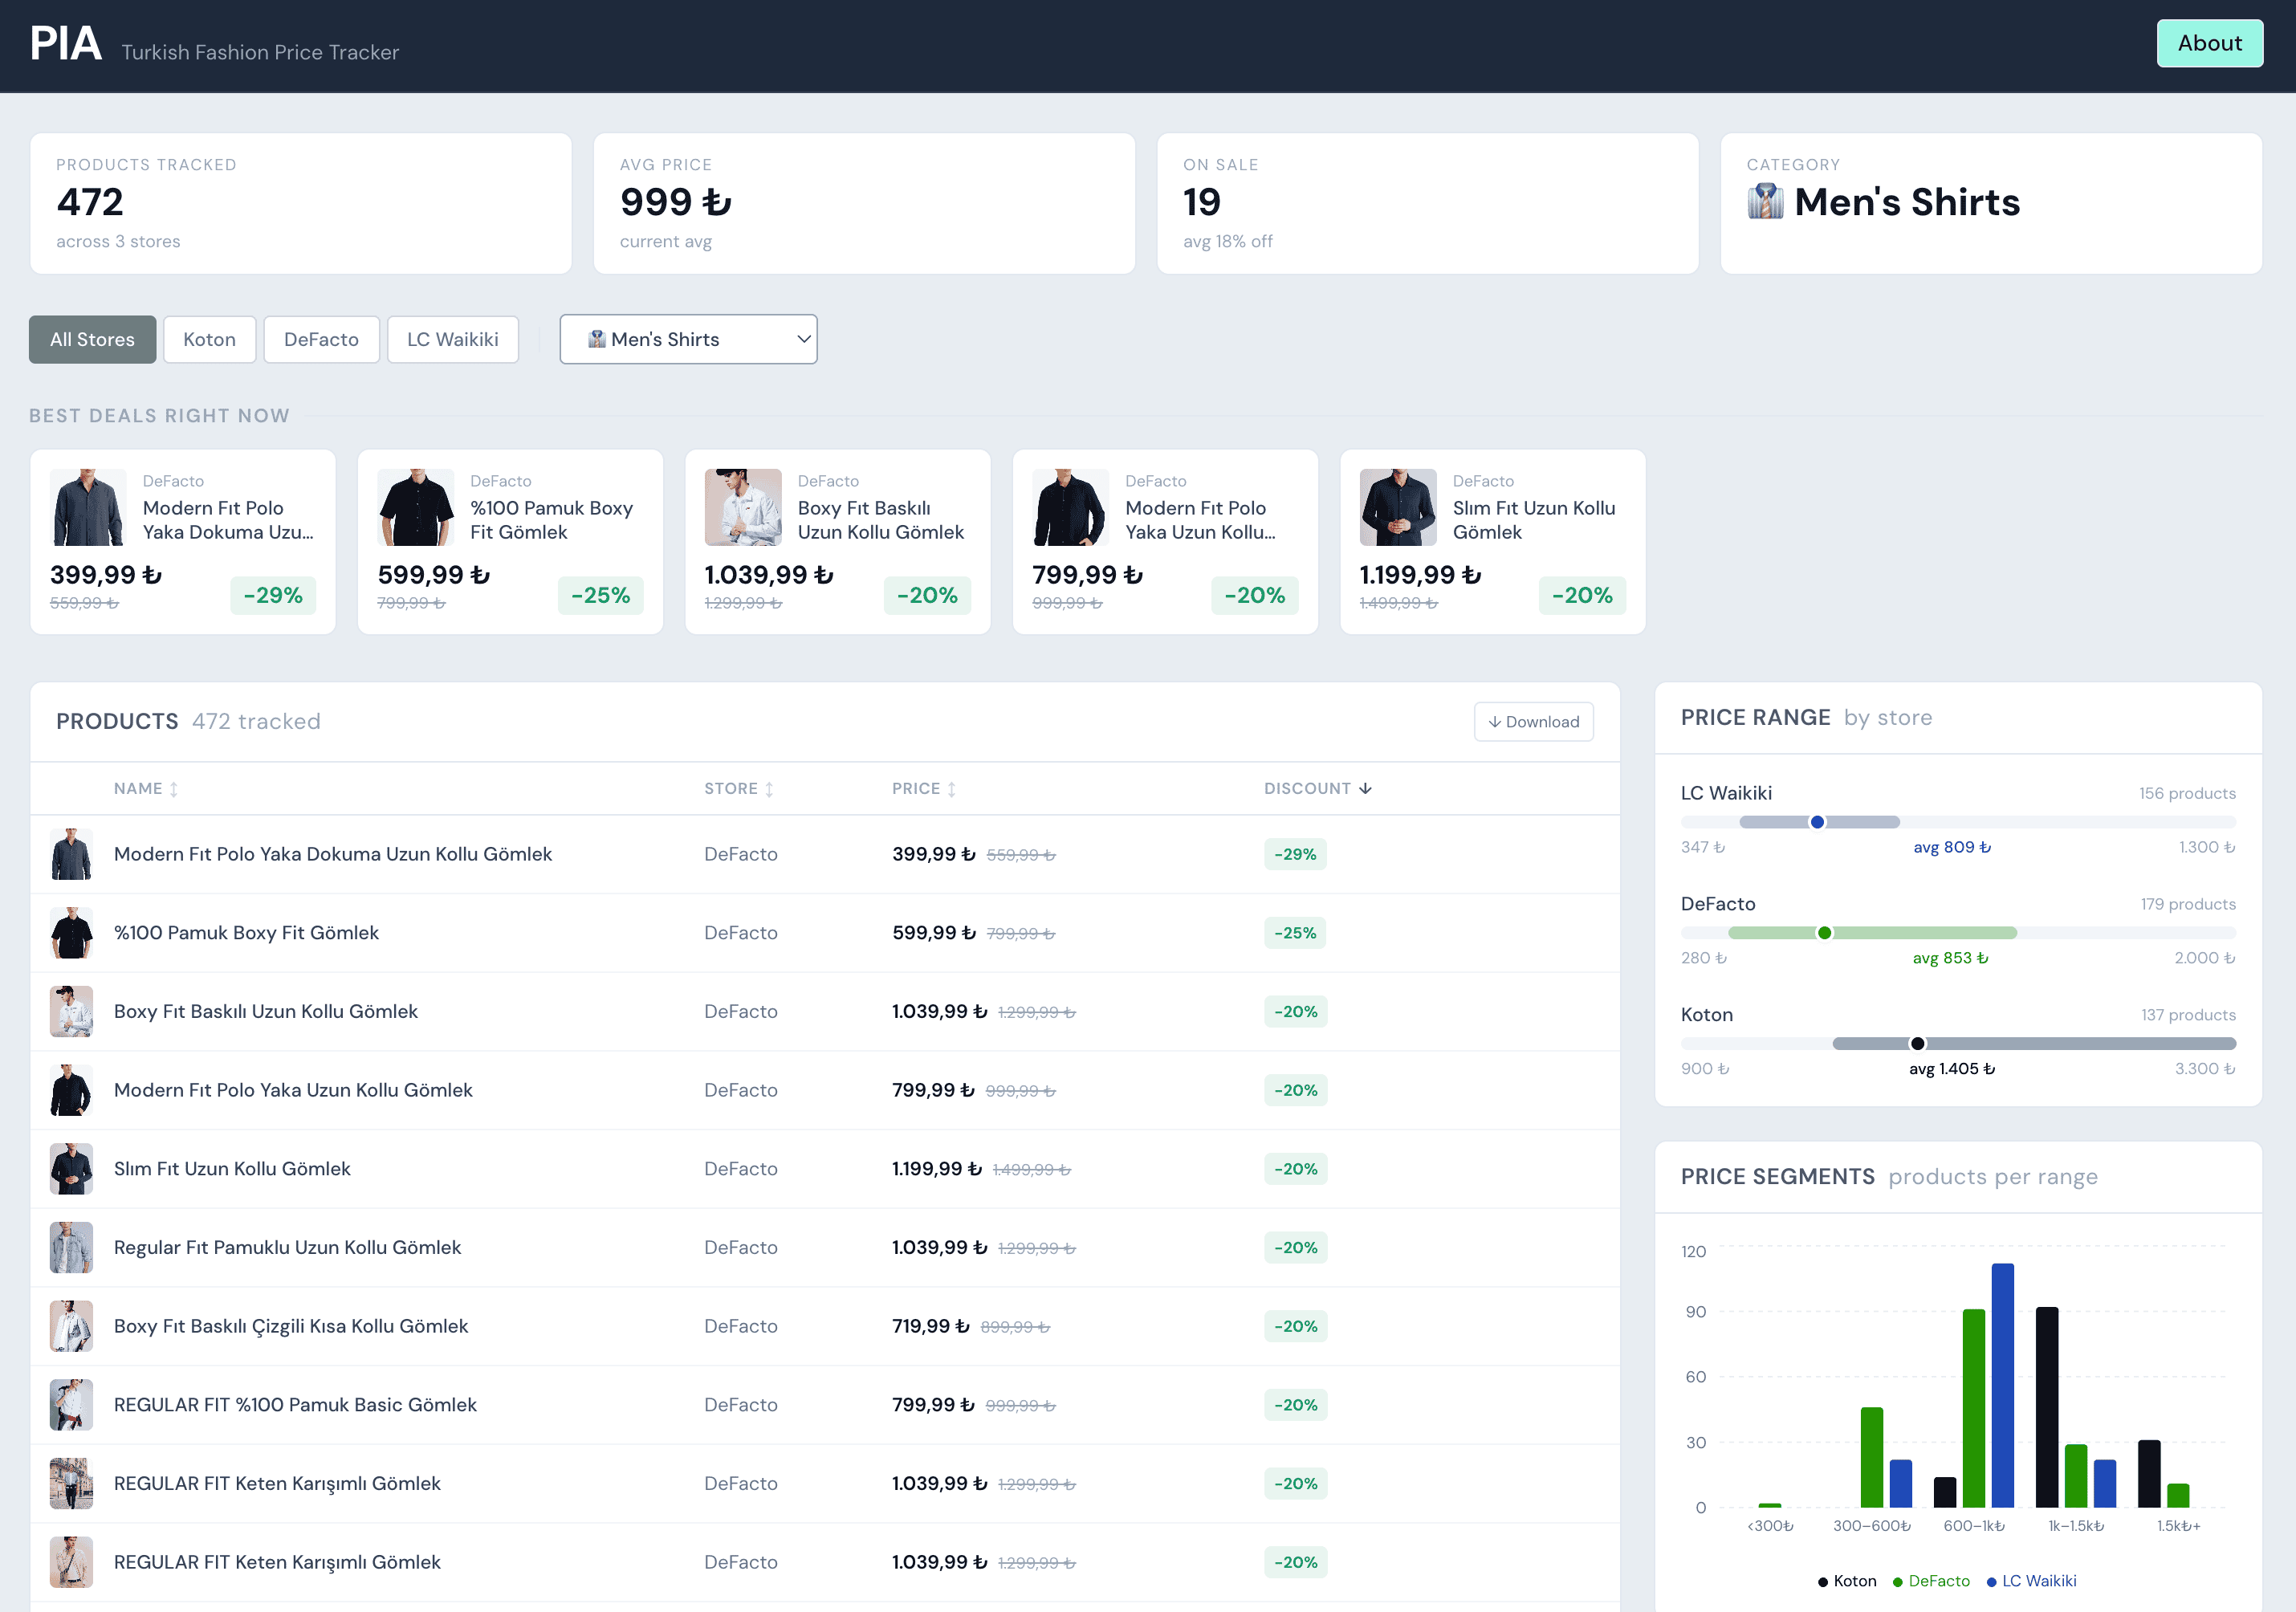Click price 719,99 ₺ in products table

click(x=930, y=1326)
